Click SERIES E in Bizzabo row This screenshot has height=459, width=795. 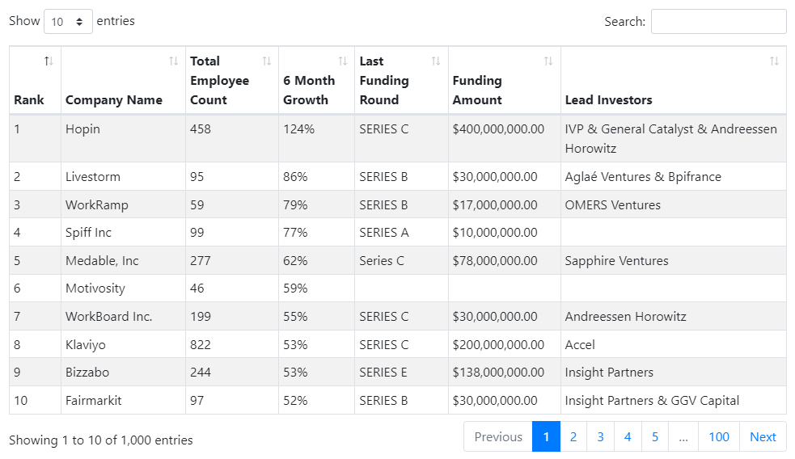(x=383, y=373)
